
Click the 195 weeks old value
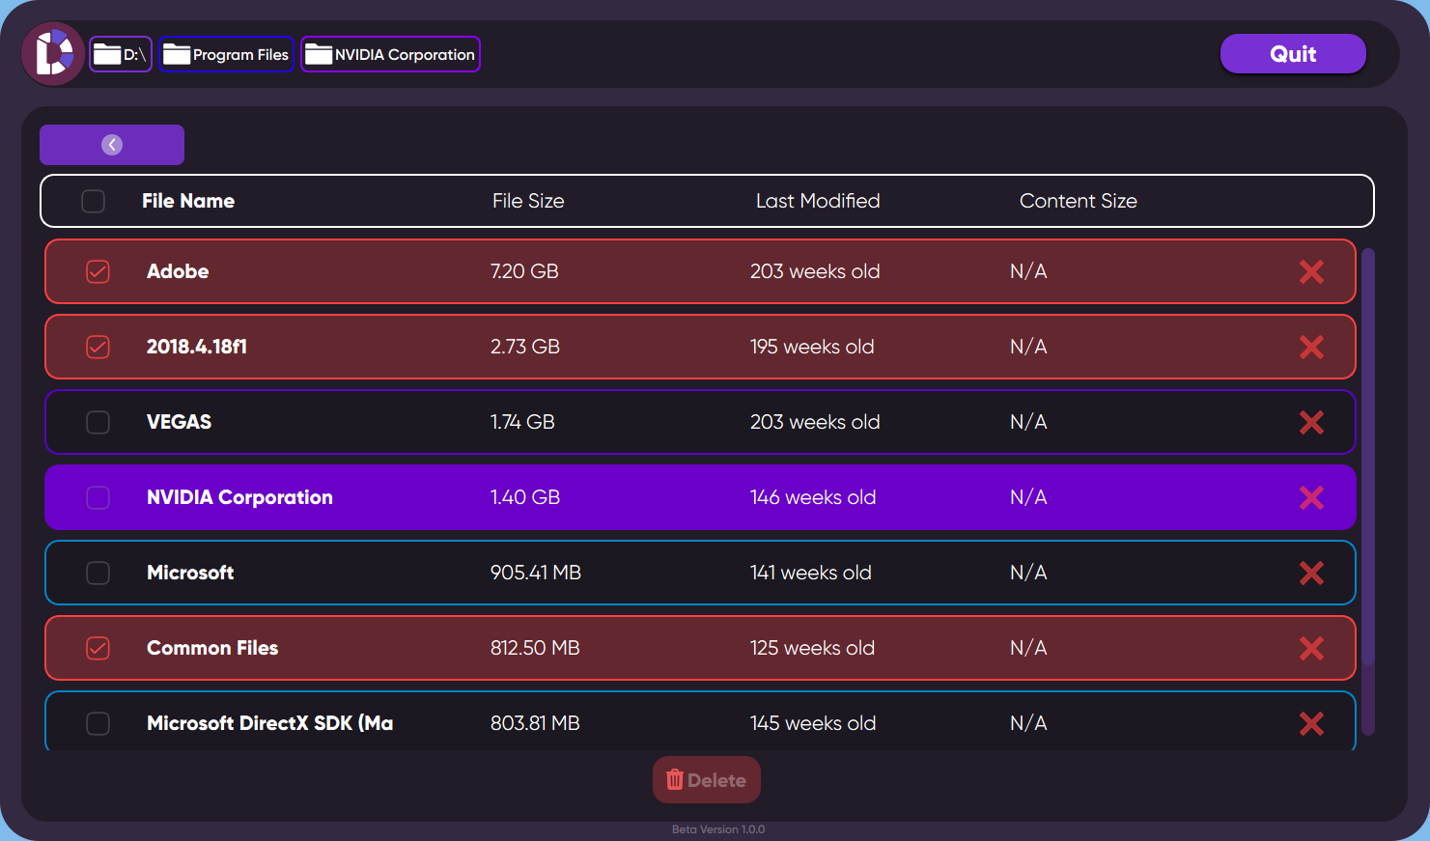(812, 347)
